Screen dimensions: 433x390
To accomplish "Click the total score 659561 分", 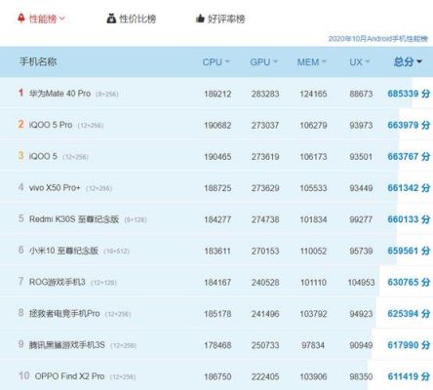I will (x=409, y=251).
